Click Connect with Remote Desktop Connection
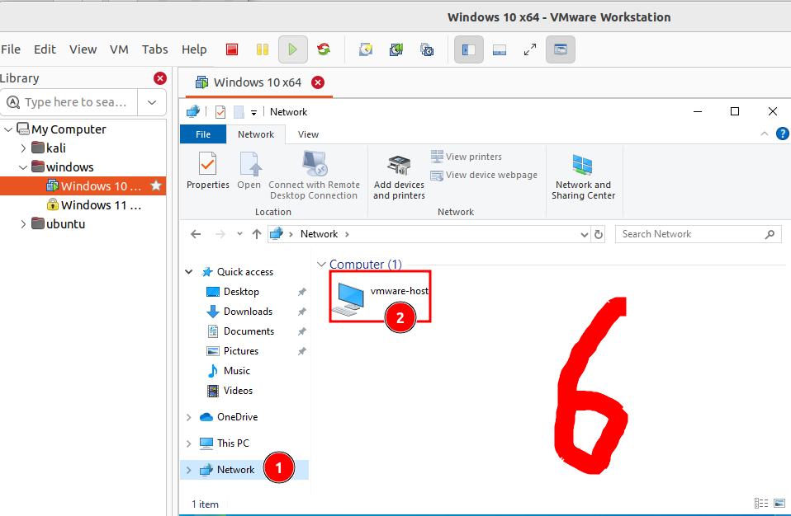Screen dimensions: 791x516 point(314,176)
